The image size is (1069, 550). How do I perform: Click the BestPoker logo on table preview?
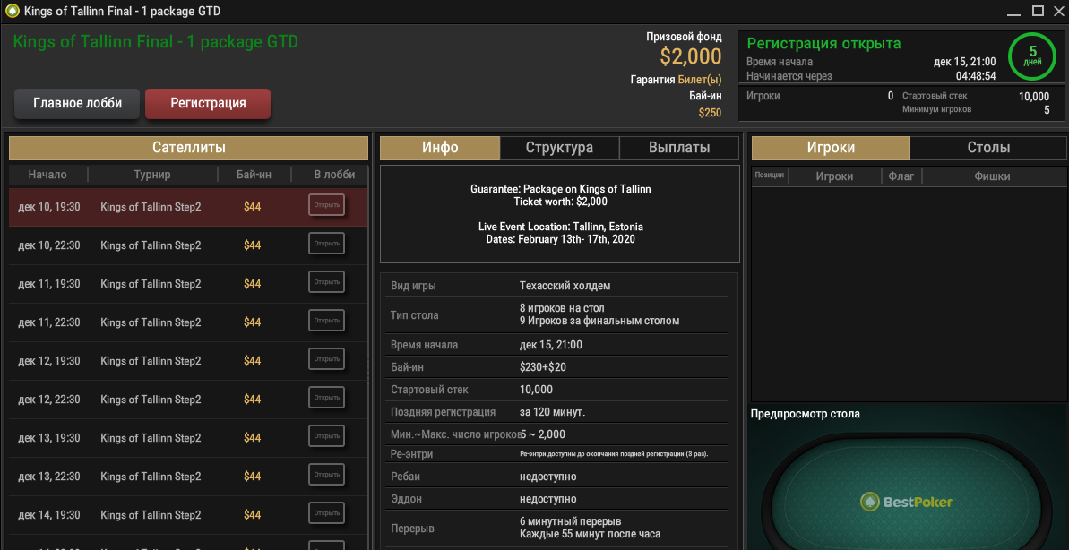(x=906, y=502)
